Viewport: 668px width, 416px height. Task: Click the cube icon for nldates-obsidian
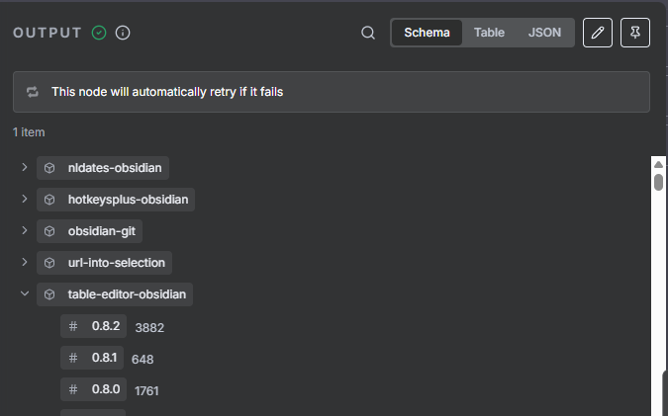(x=49, y=168)
